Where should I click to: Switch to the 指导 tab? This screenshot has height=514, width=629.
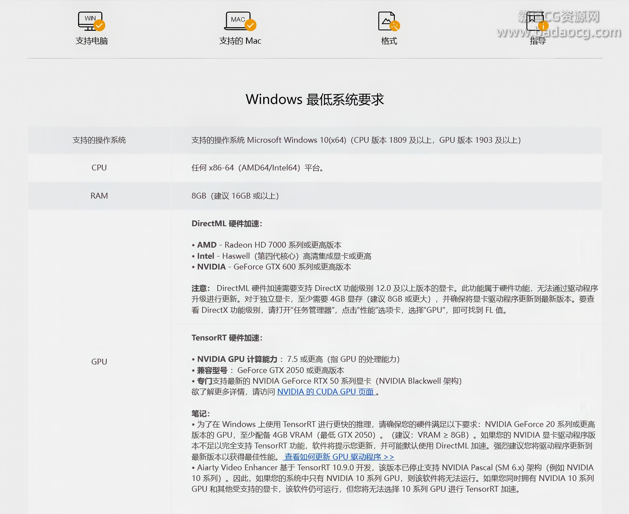538,41
